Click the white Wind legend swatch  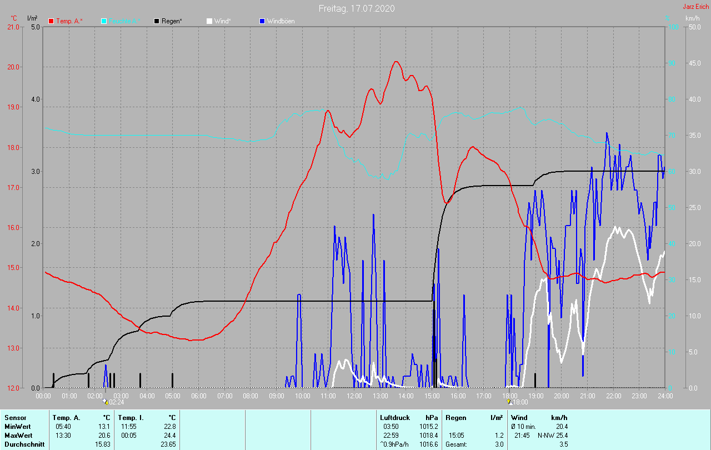pos(209,21)
